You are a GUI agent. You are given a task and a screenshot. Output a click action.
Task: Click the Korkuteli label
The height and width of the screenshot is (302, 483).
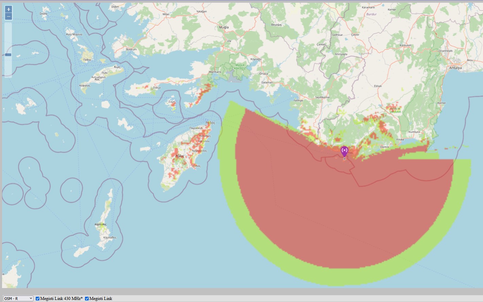[x=406, y=45]
